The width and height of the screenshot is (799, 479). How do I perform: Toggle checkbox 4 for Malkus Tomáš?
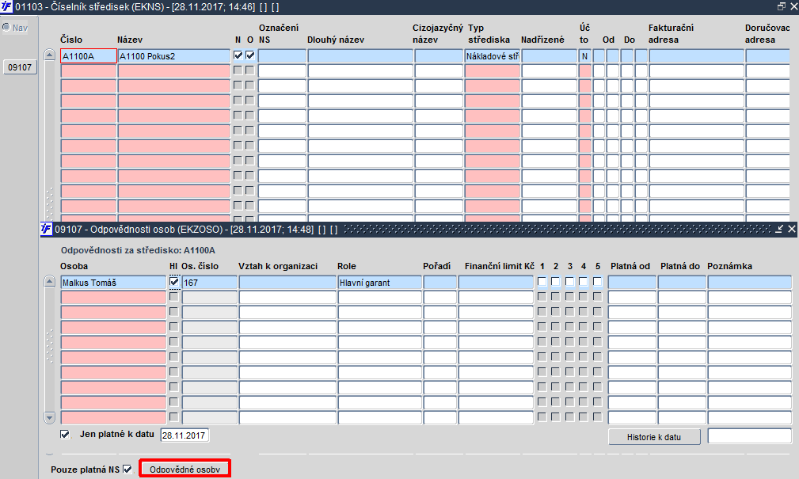click(584, 282)
